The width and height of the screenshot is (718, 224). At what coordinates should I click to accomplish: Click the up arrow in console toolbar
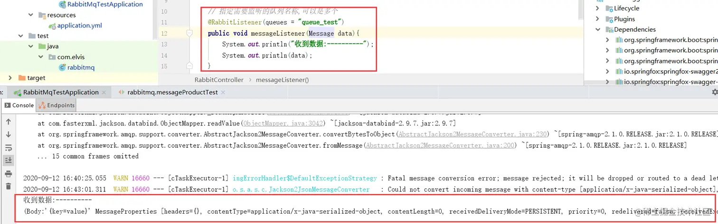tap(8, 122)
